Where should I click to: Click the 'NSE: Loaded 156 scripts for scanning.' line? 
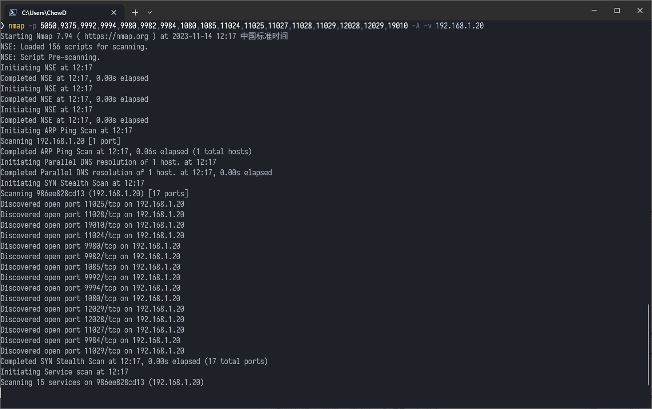pyautogui.click(x=74, y=46)
